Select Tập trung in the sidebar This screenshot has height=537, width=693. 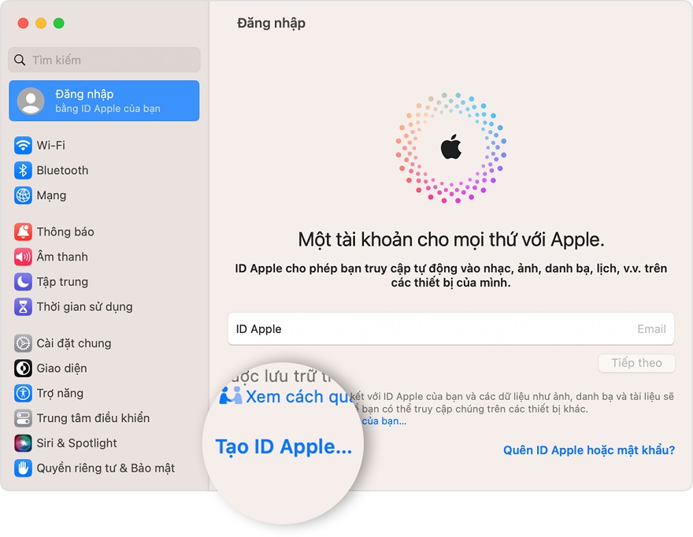click(62, 282)
